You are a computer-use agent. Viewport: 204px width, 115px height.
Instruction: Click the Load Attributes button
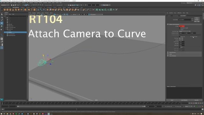(184, 100)
